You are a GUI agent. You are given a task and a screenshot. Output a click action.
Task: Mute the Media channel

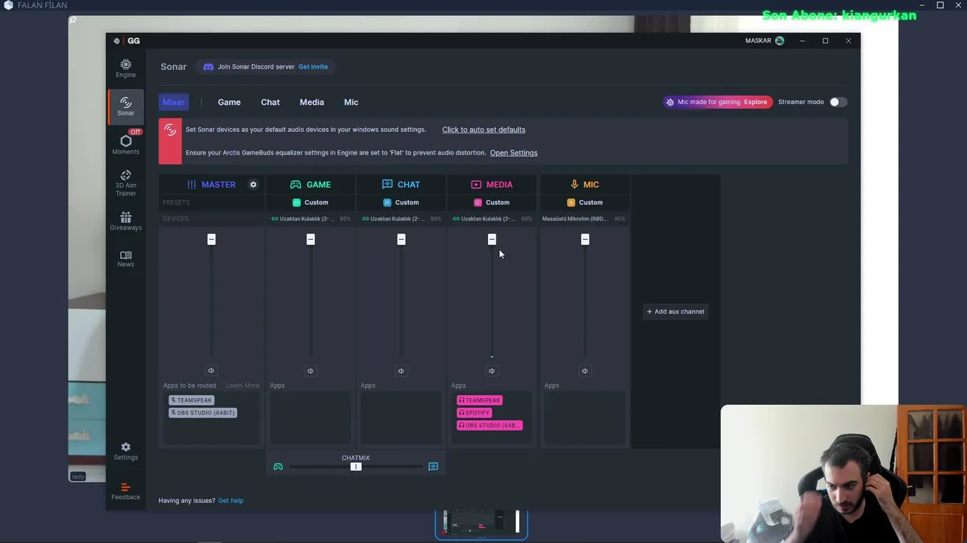(x=492, y=370)
